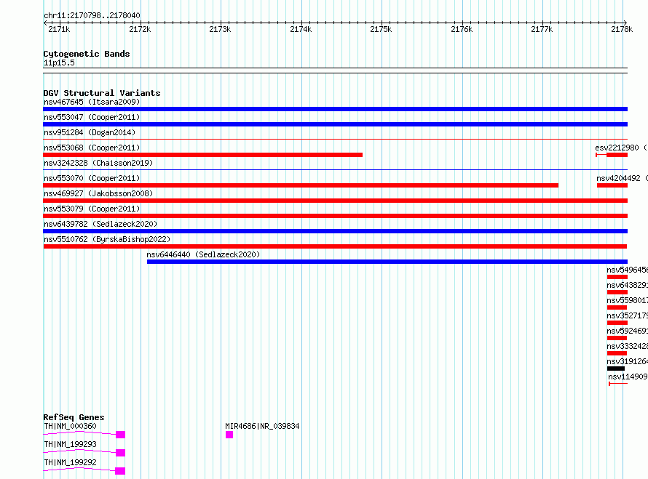Click the red bar of variant nsv553068
Image resolution: width=648 pixels, height=479 pixels.
click(203, 155)
